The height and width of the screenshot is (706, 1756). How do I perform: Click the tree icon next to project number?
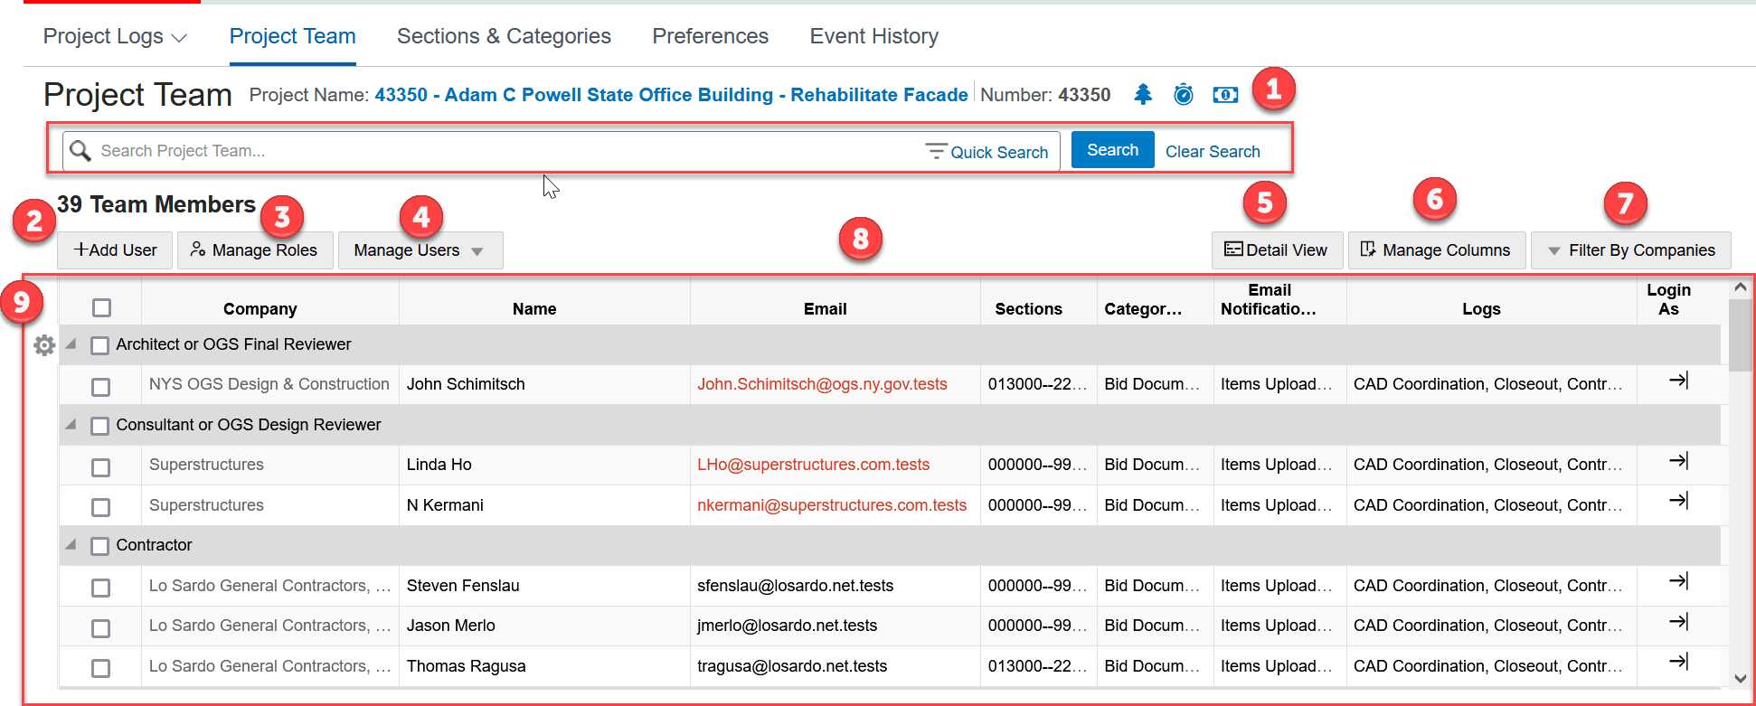(x=1143, y=94)
